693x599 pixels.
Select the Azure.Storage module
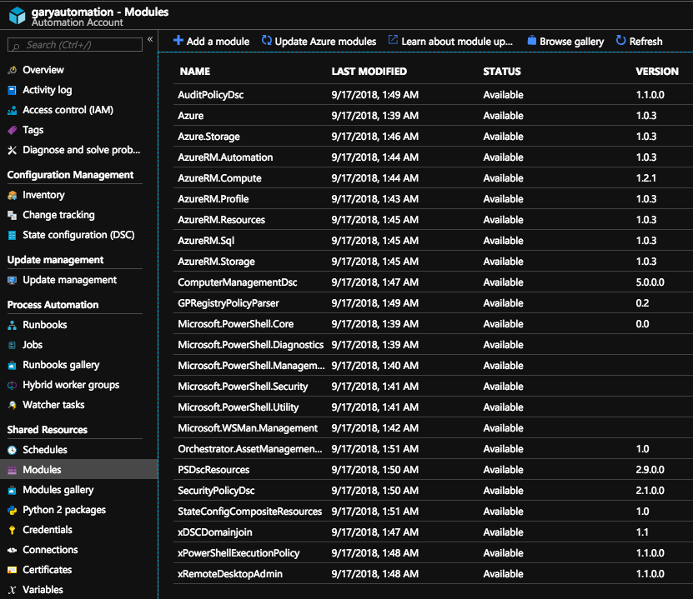433,137
